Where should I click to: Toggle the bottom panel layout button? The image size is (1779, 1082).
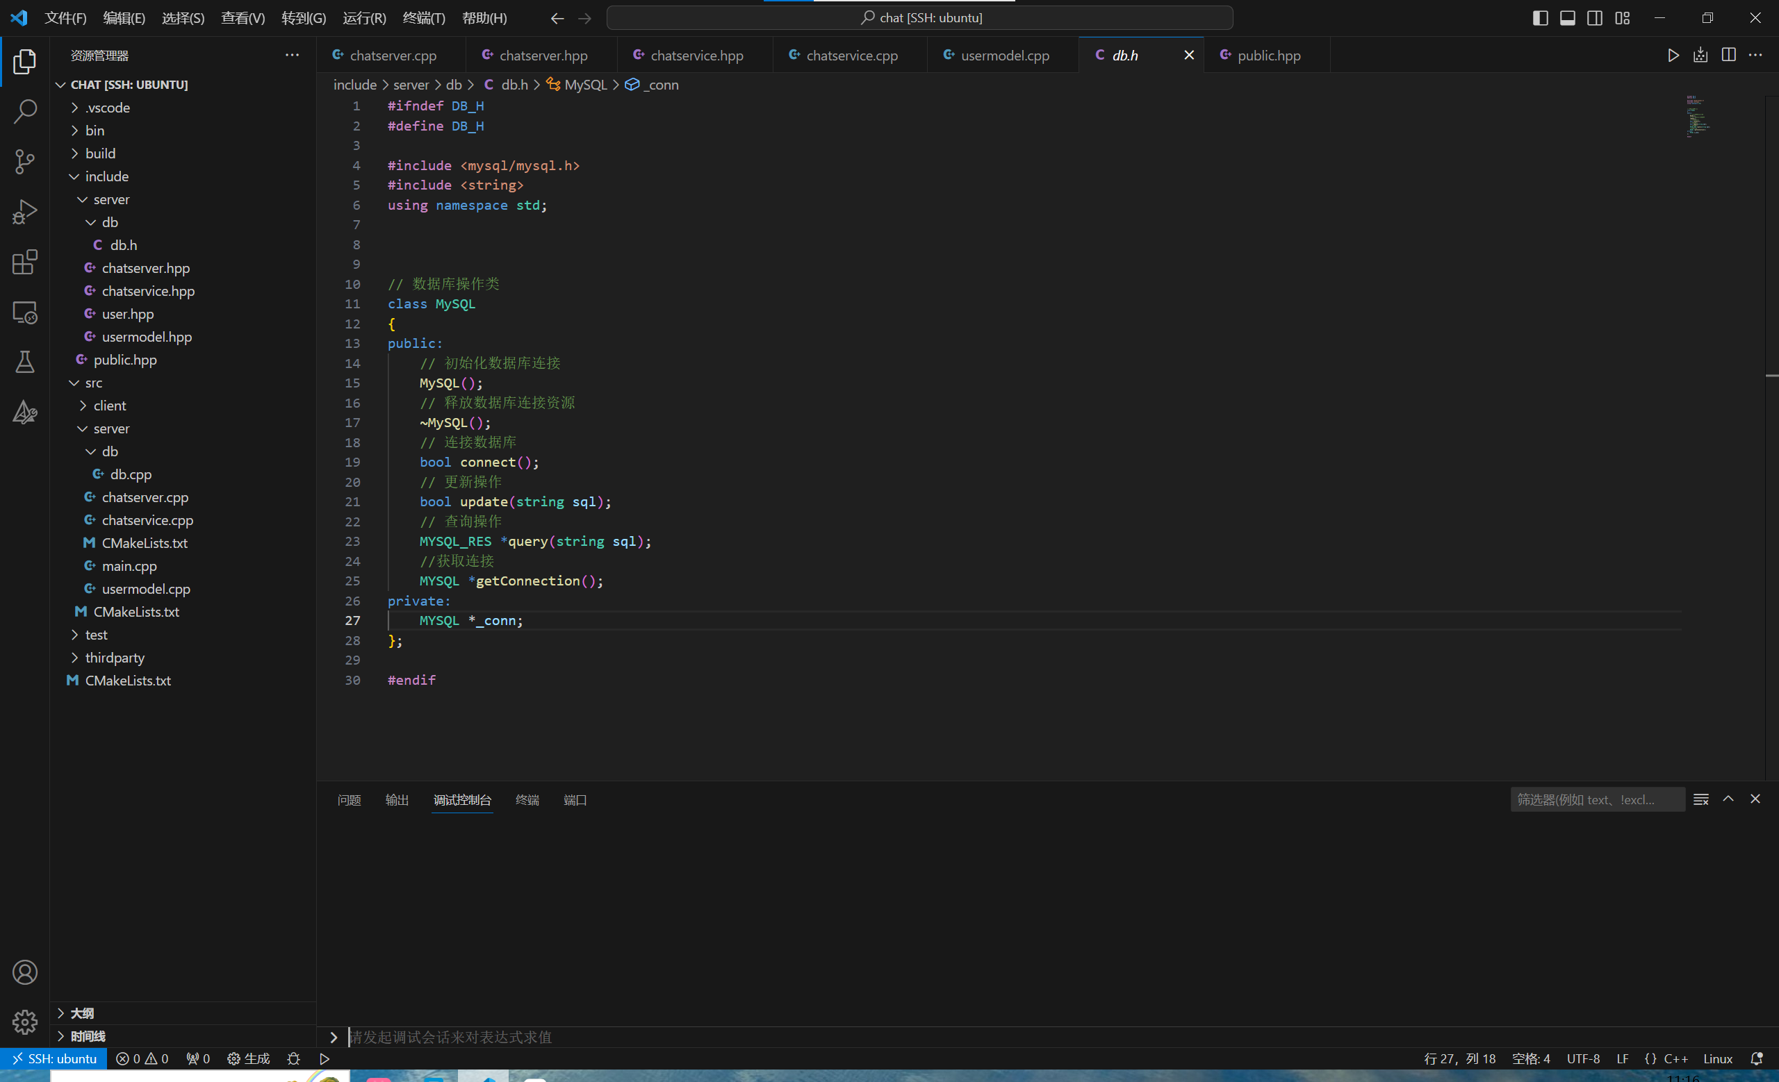[1567, 18]
